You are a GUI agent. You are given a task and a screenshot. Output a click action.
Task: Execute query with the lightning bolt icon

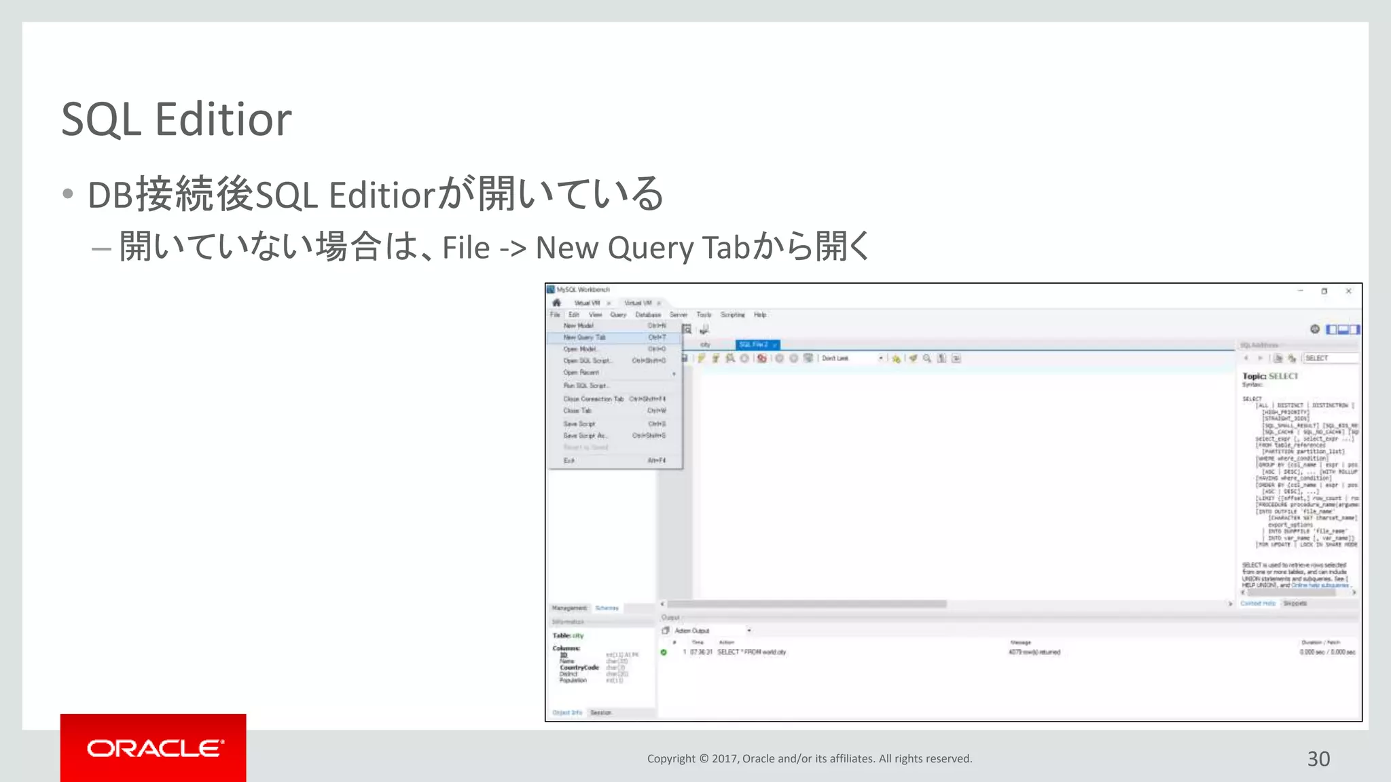pos(701,358)
